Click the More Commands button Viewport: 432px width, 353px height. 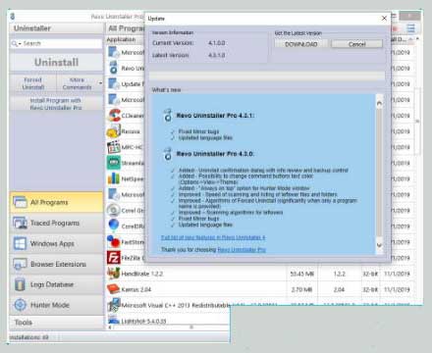pyautogui.click(x=77, y=83)
